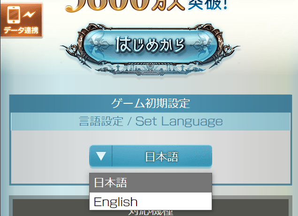Click the gray language settings panel background

(x=50, y=157)
